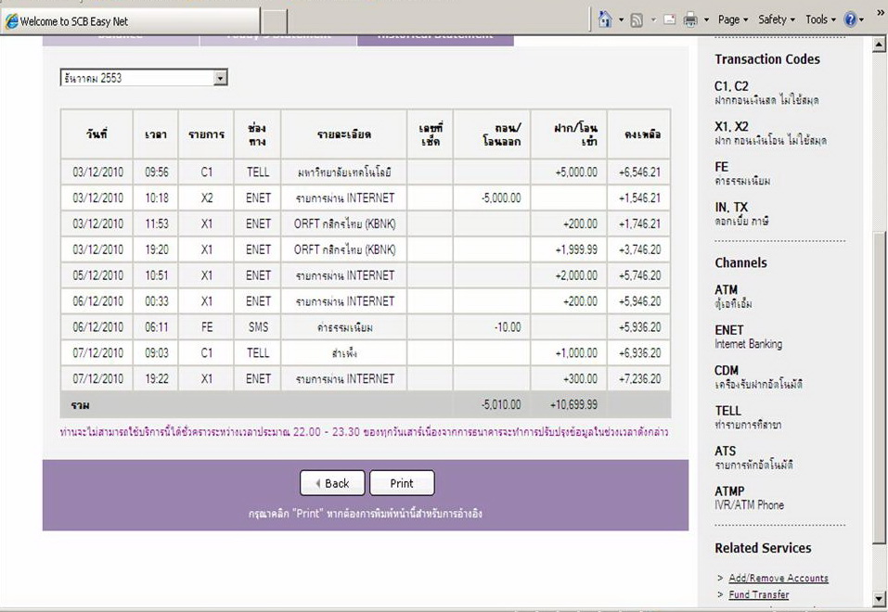Click the FE code cell in the 06:11 row
Screen dimensions: 888x612
point(207,327)
